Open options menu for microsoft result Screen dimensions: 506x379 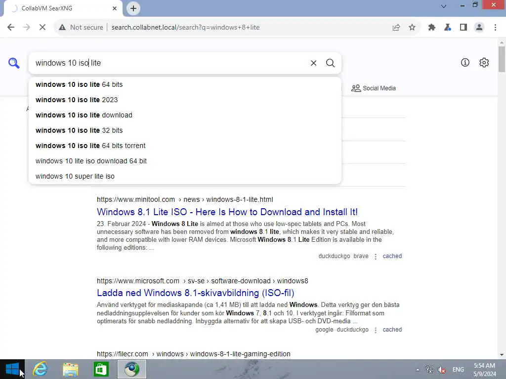click(376, 330)
